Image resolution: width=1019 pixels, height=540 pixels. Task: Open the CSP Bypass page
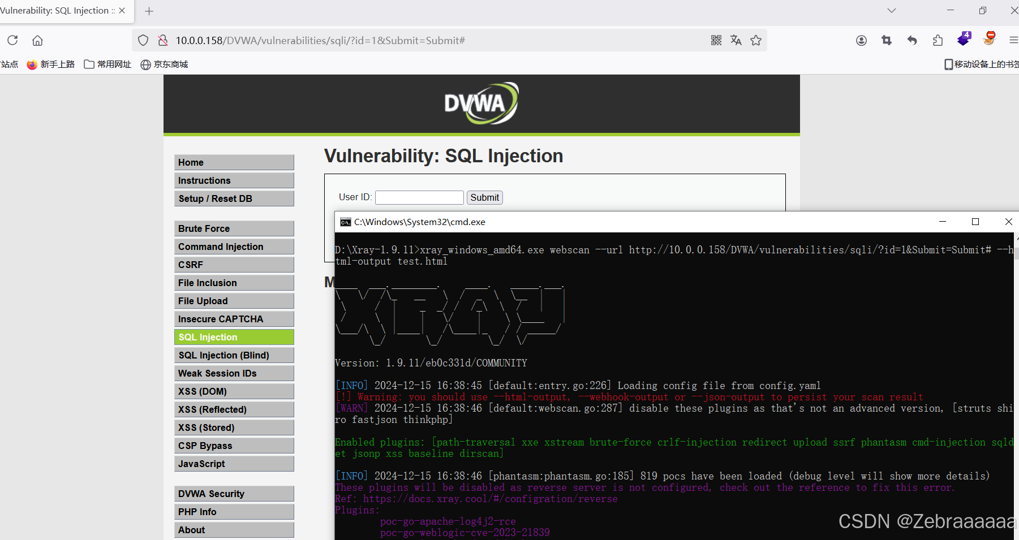(234, 446)
